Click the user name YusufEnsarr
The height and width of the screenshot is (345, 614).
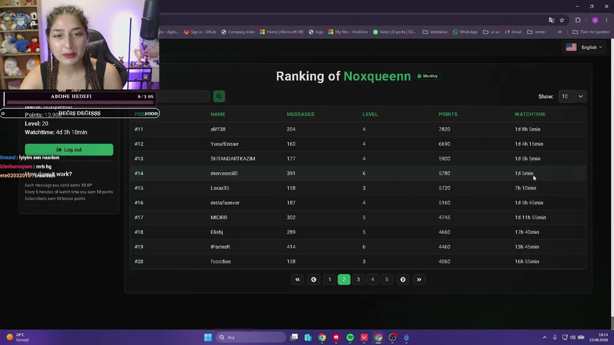224,144
